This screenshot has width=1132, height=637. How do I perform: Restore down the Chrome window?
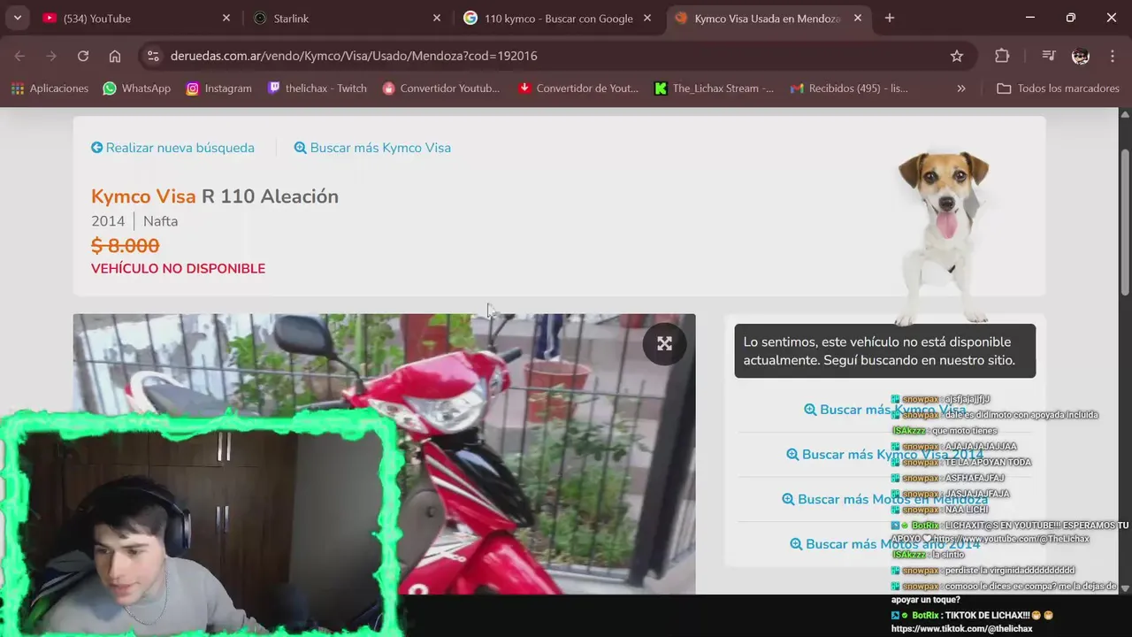pos(1071,18)
